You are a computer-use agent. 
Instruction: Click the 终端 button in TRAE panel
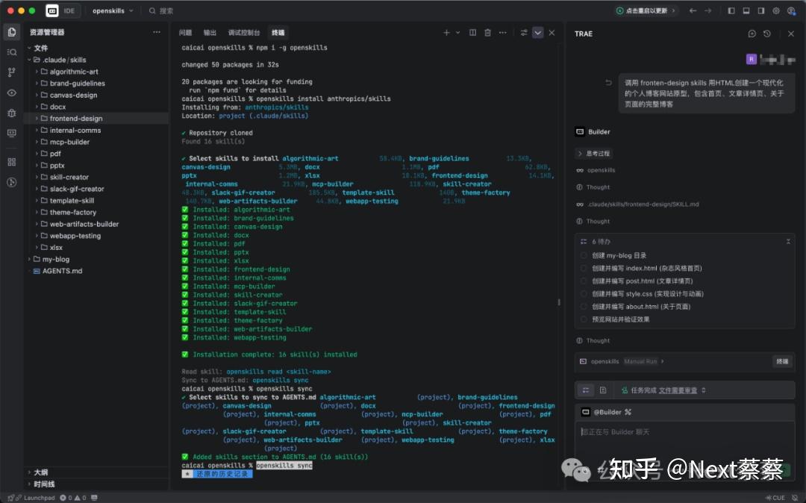pyautogui.click(x=781, y=360)
